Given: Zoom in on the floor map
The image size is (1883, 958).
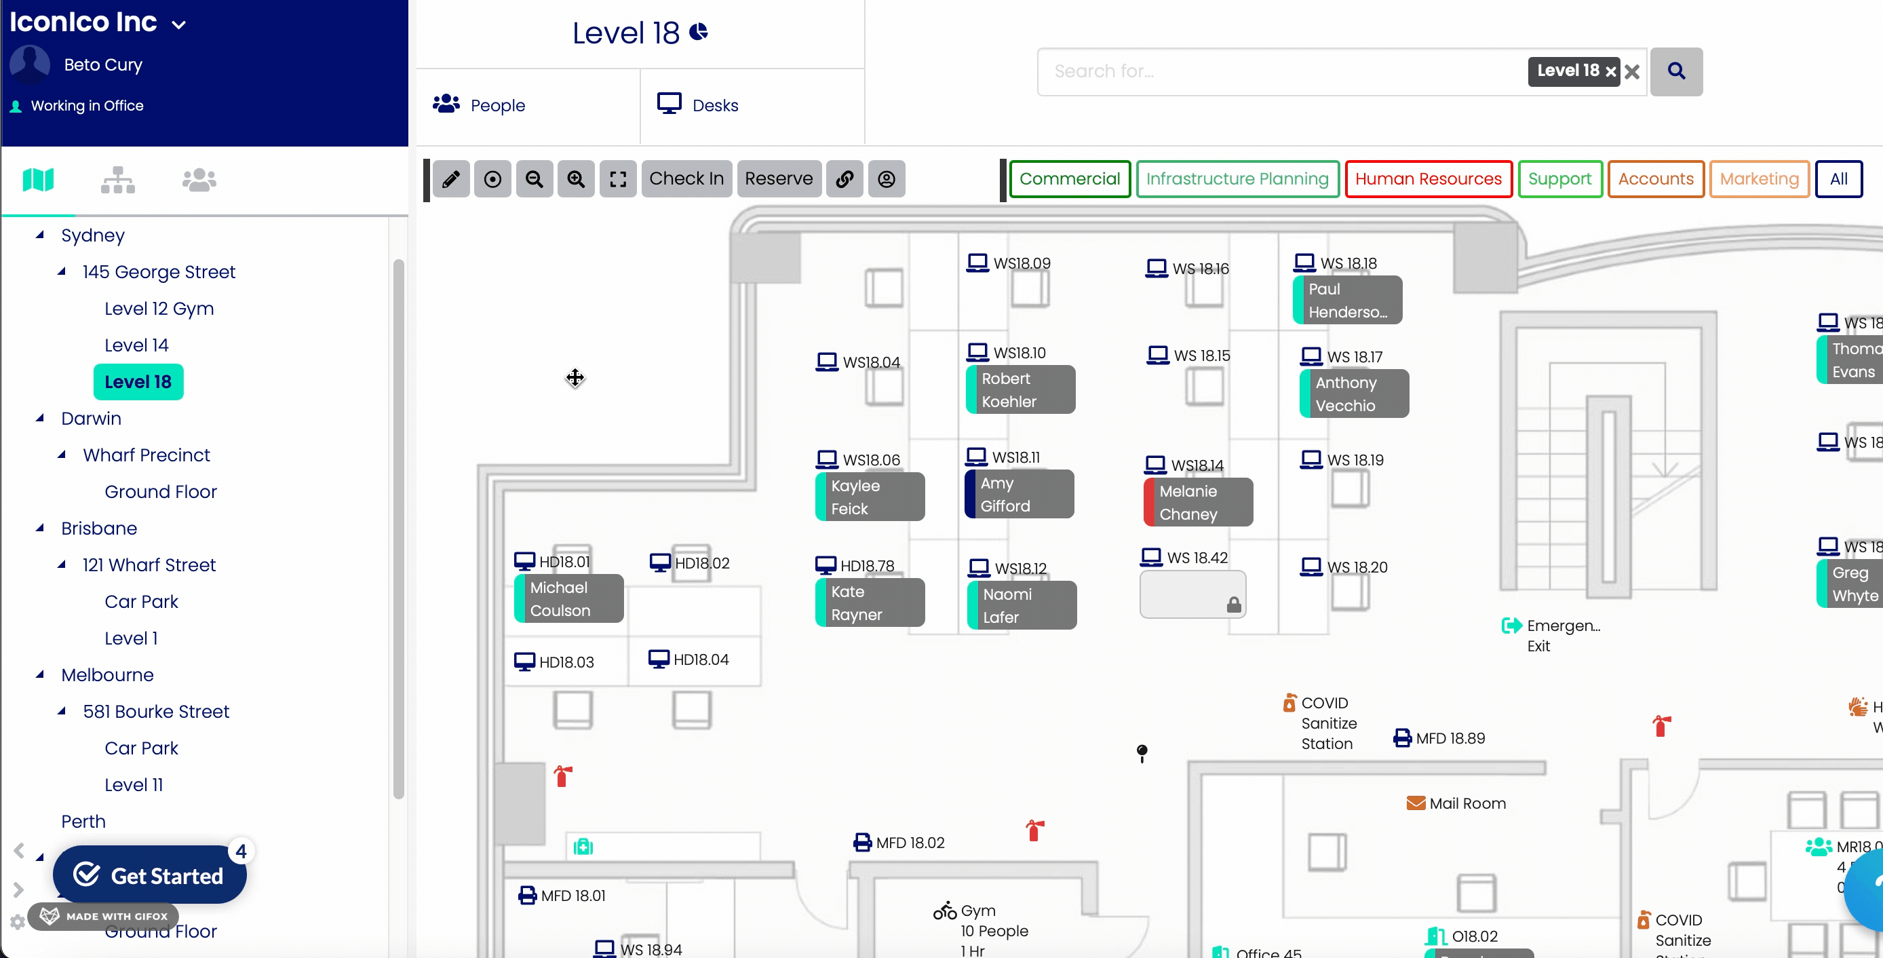Looking at the screenshot, I should [x=576, y=178].
